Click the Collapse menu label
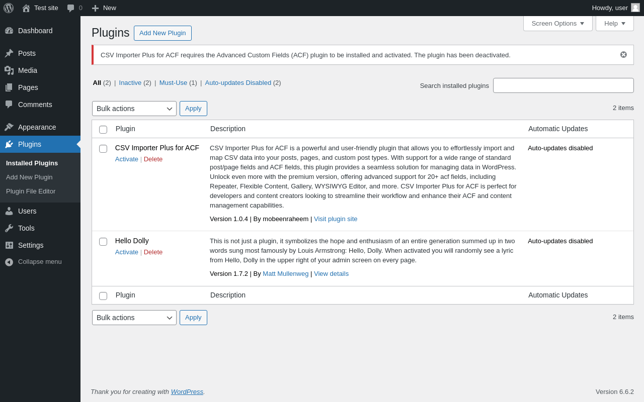Screen dimensions: 644x402 pyautogui.click(x=40, y=262)
